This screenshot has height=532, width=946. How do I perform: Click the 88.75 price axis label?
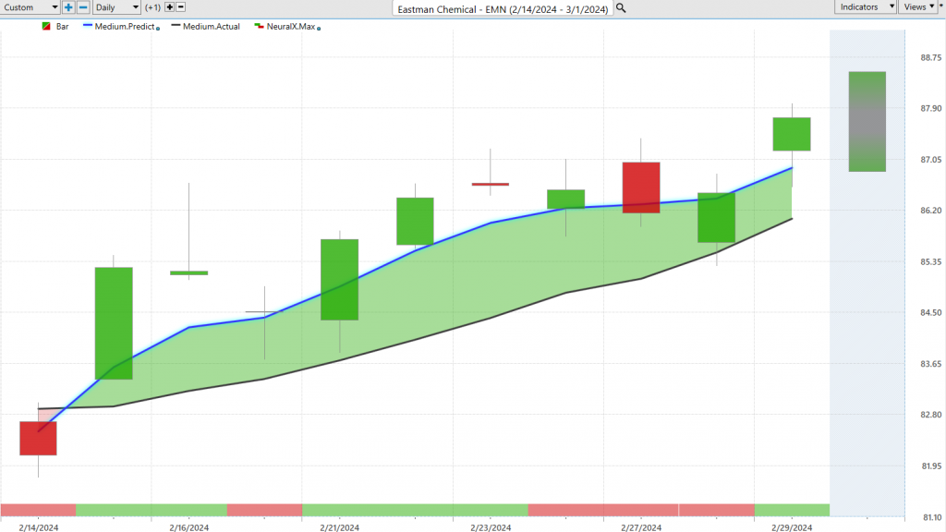930,57
